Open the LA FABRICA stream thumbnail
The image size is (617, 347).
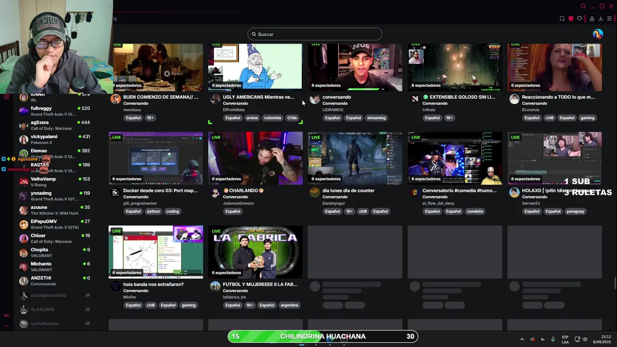tap(255, 252)
